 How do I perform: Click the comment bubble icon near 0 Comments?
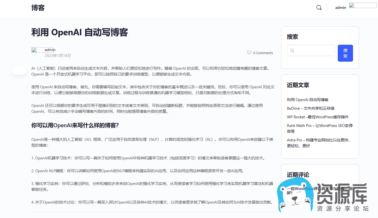point(249,52)
